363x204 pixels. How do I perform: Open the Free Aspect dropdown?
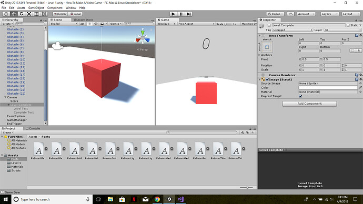[x=196, y=24]
